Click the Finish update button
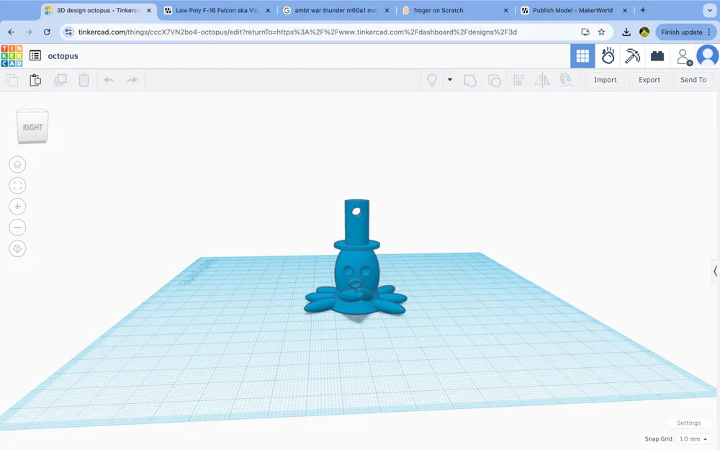Image resolution: width=720 pixels, height=450 pixels. [x=686, y=32]
